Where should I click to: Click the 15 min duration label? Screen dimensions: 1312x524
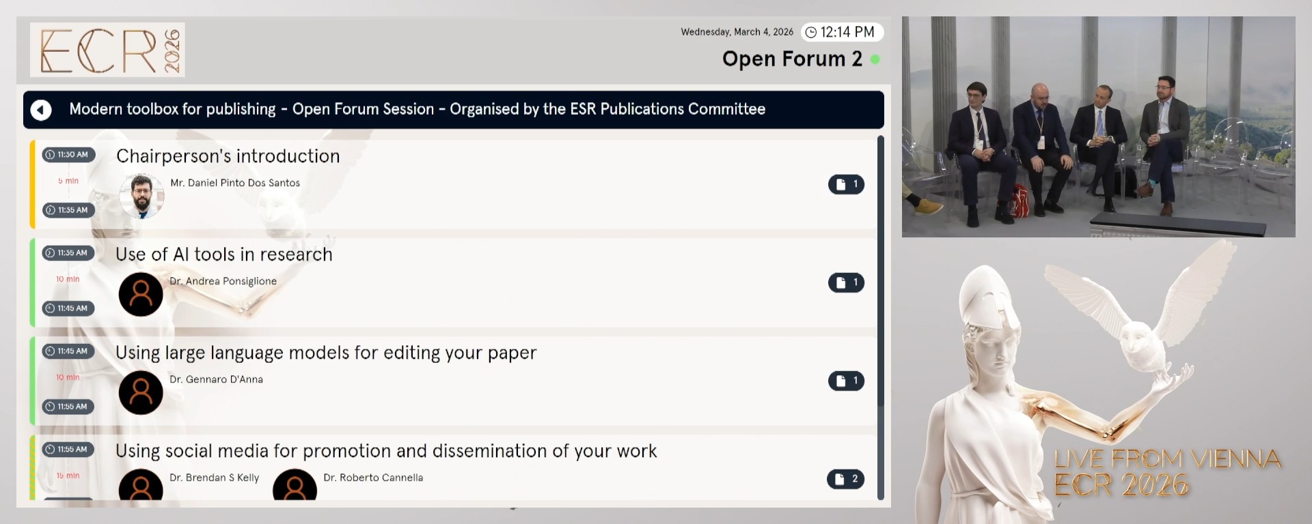[x=68, y=476]
